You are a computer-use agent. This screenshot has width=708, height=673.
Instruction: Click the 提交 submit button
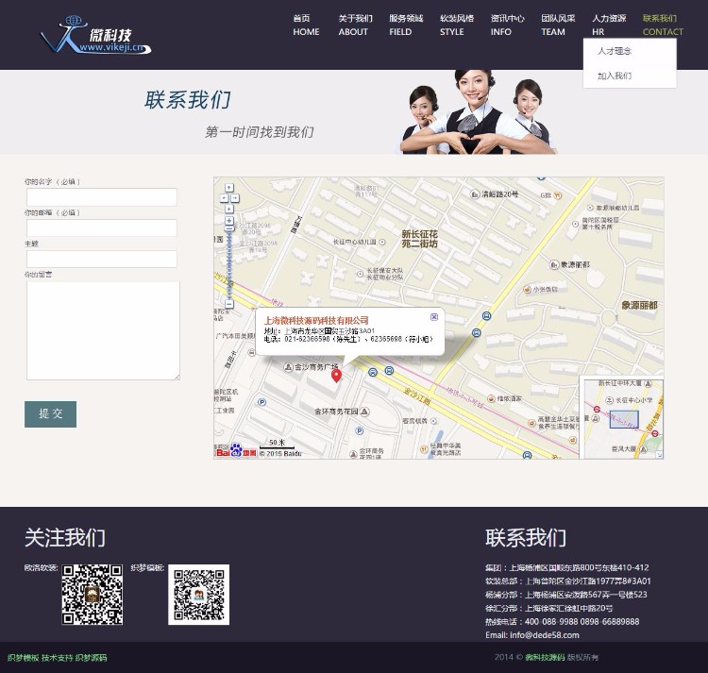[x=50, y=414]
